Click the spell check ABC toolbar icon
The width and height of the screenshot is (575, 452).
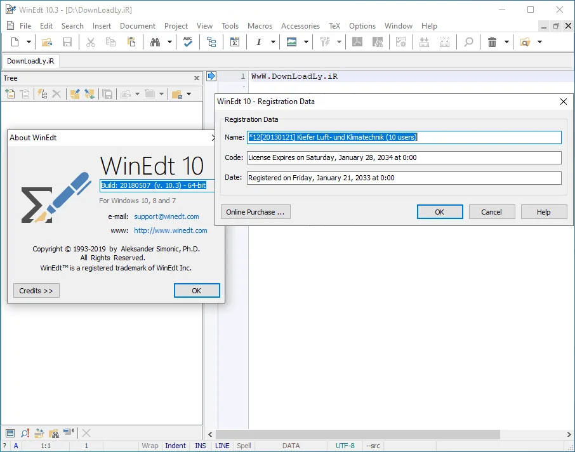(x=188, y=42)
